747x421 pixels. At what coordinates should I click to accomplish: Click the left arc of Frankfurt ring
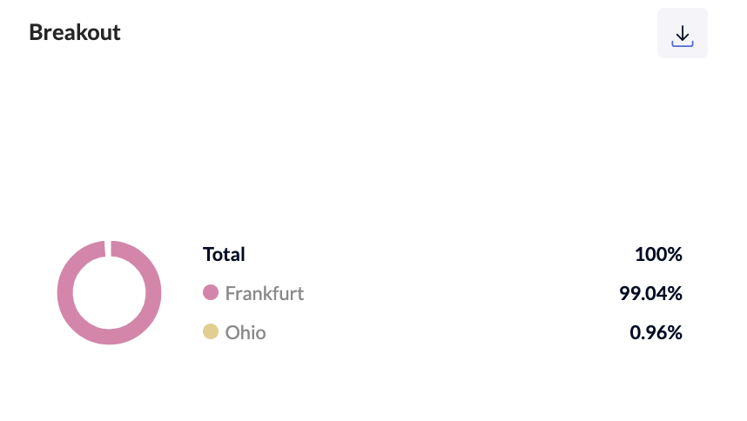65,293
